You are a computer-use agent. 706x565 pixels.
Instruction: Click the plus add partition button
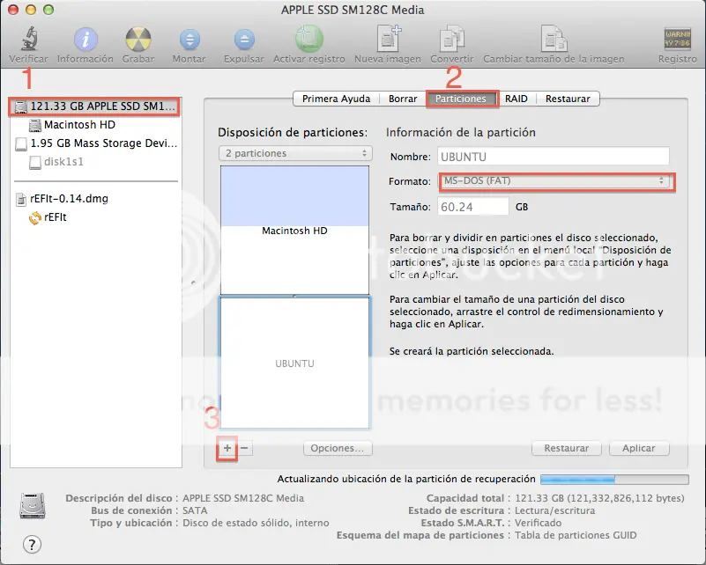pyautogui.click(x=227, y=448)
